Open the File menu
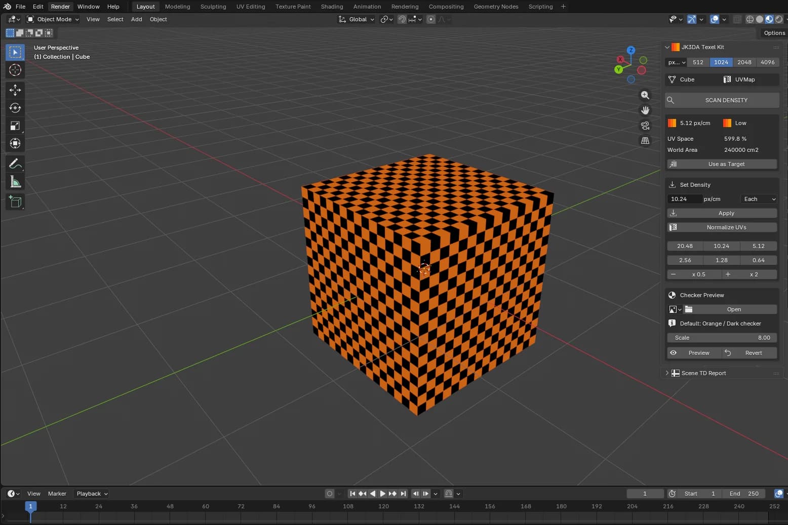The image size is (788, 525). [x=20, y=7]
